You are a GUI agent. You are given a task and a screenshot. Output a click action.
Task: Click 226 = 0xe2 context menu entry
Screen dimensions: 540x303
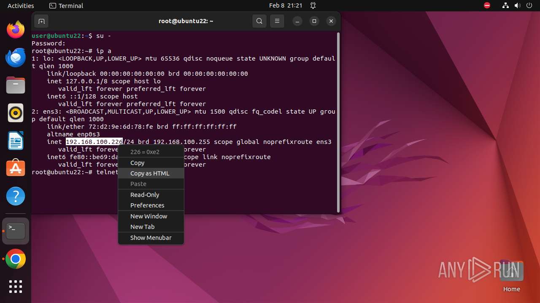[151, 152]
